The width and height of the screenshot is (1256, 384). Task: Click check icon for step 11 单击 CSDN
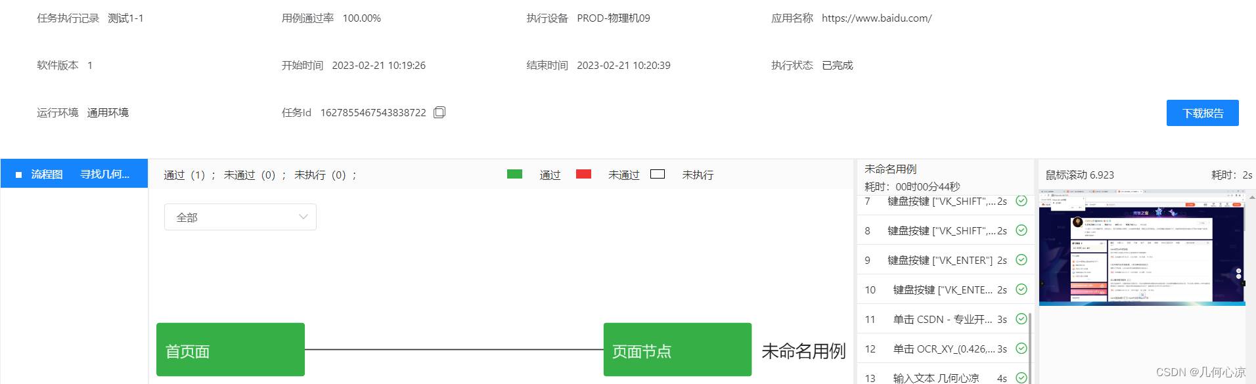click(x=1021, y=319)
